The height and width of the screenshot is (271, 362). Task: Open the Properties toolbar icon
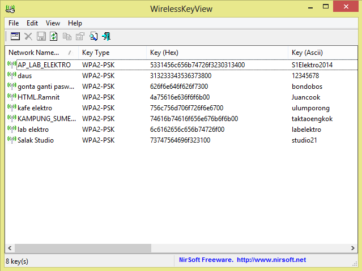pyautogui.click(x=80, y=36)
